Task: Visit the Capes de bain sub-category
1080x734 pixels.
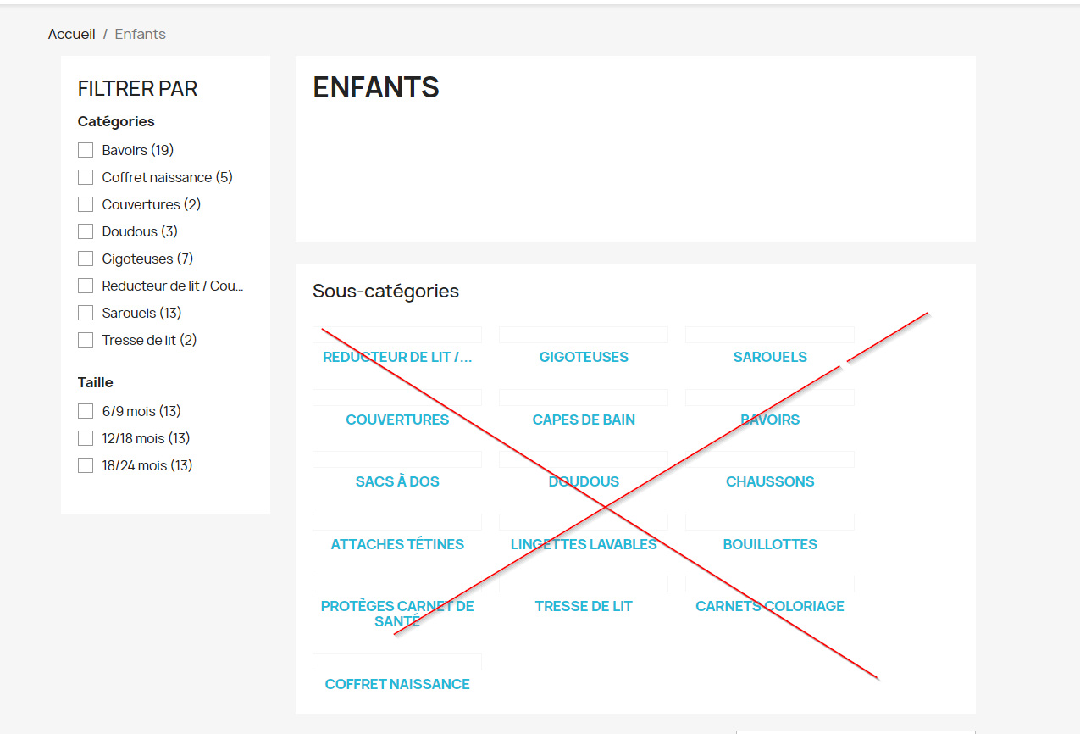Action: 584,420
